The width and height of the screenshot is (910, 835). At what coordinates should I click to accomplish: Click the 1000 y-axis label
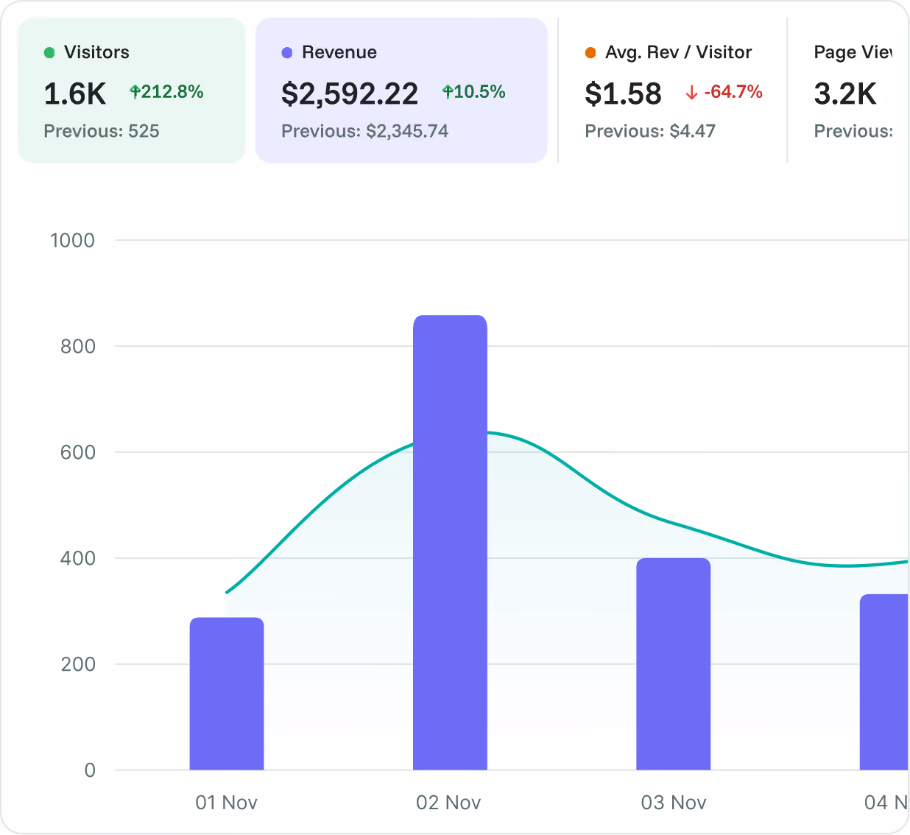coord(72,240)
